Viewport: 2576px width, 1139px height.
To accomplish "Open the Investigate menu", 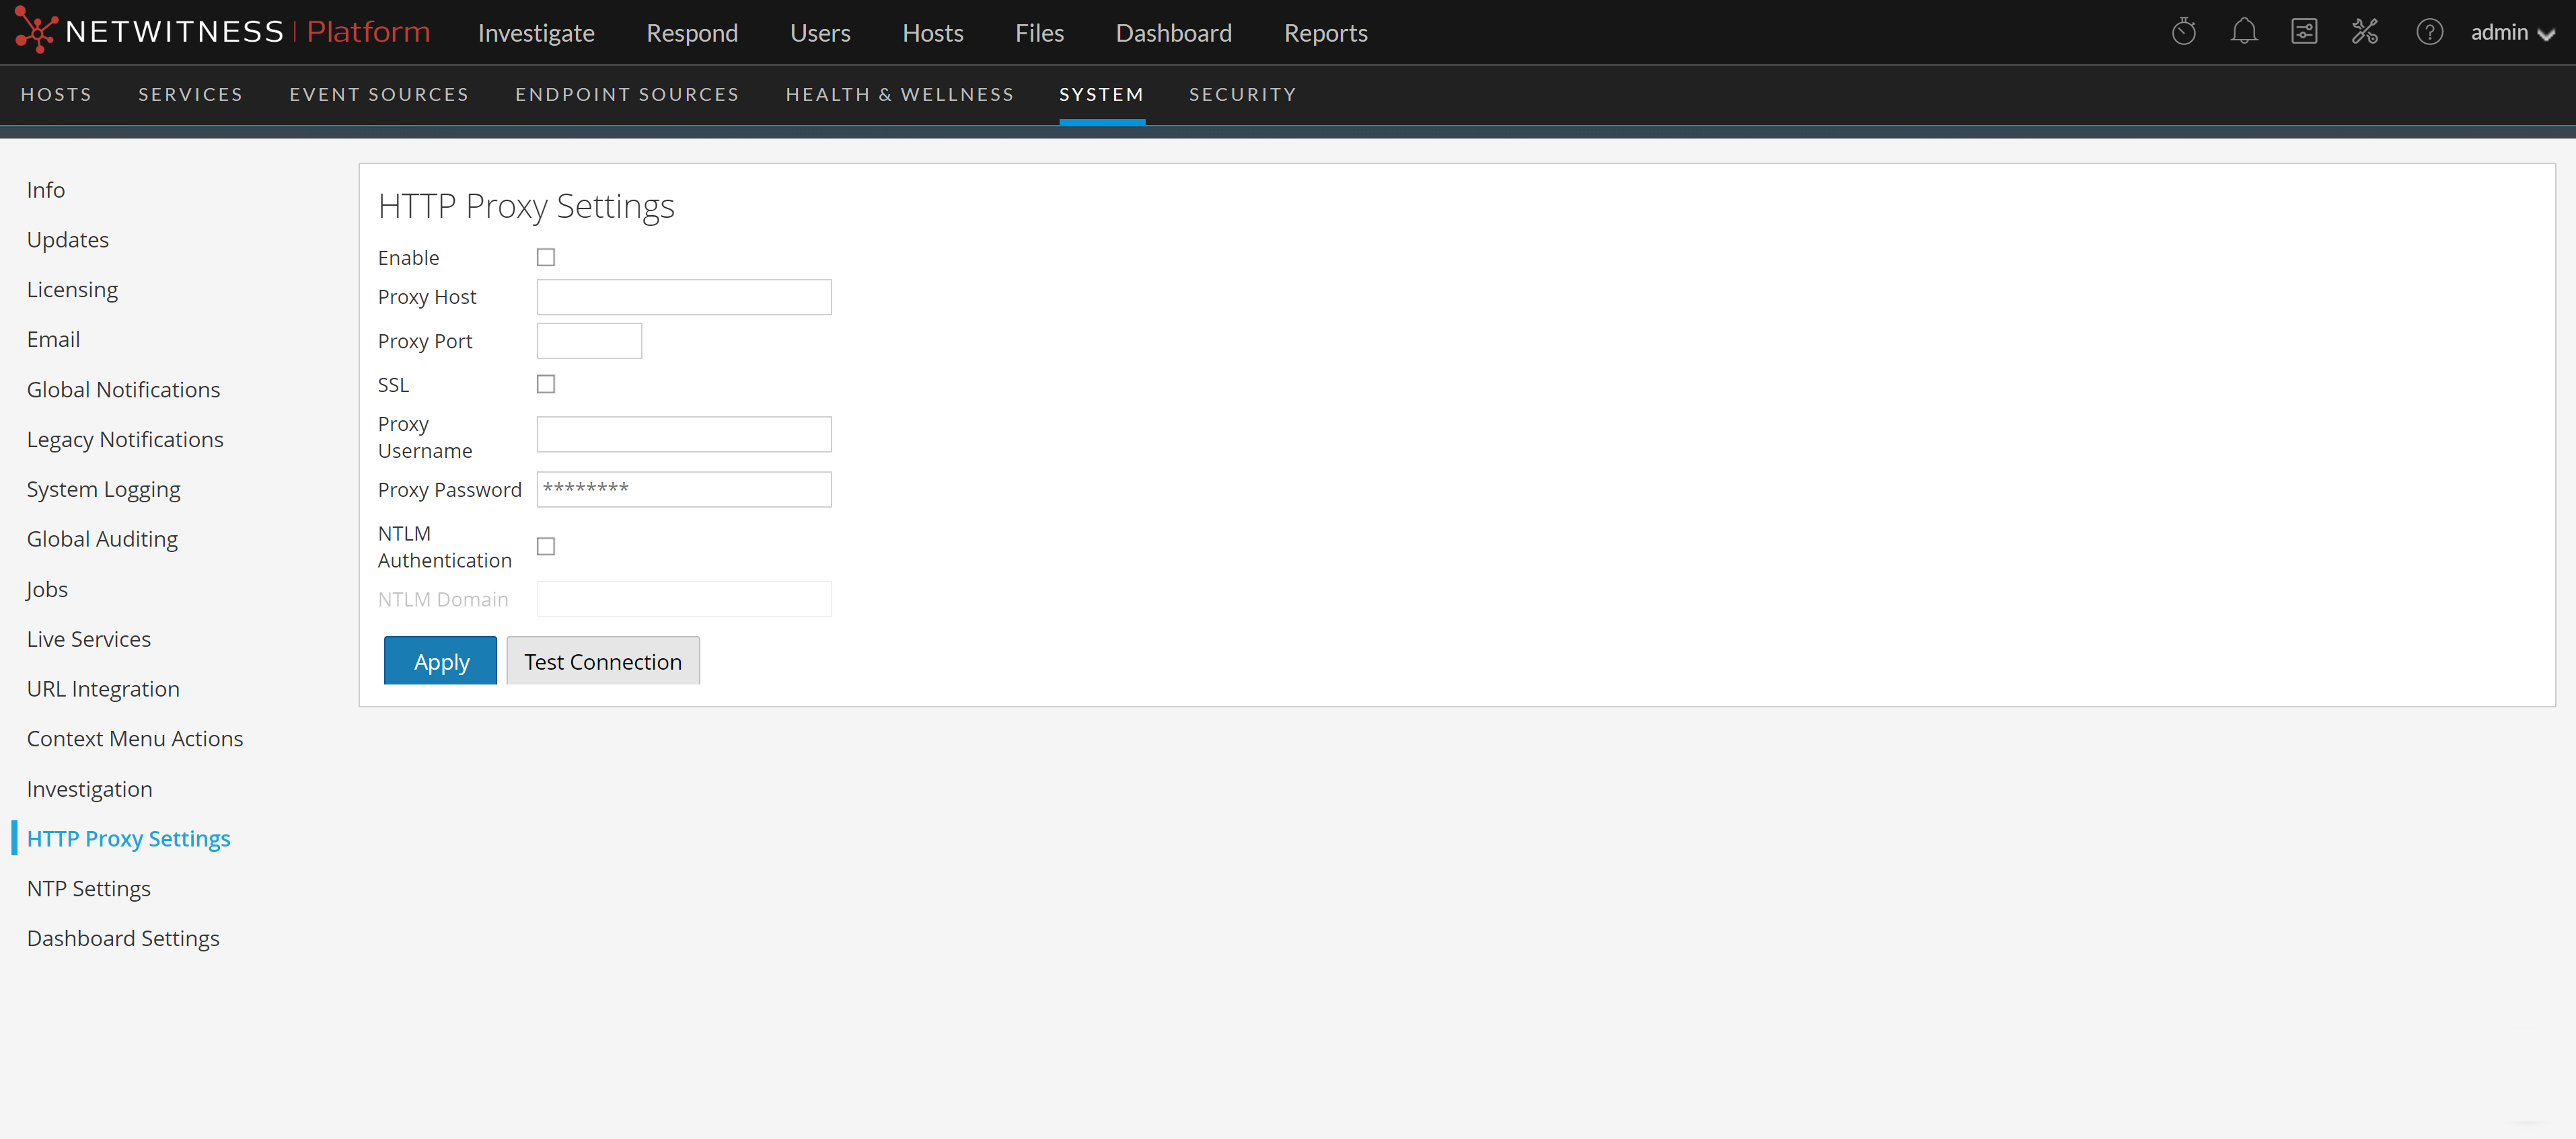I will pos(536,33).
